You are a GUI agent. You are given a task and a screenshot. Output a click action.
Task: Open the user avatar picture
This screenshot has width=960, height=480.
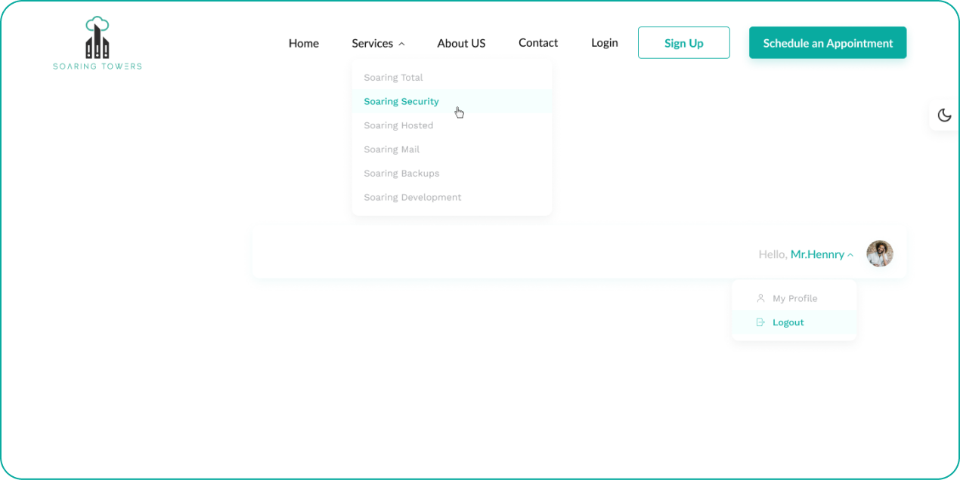tap(879, 254)
